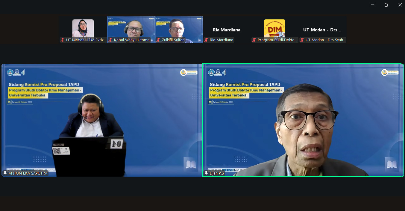Click the UT Medan - Eka Evriz profile picture

(83, 28)
